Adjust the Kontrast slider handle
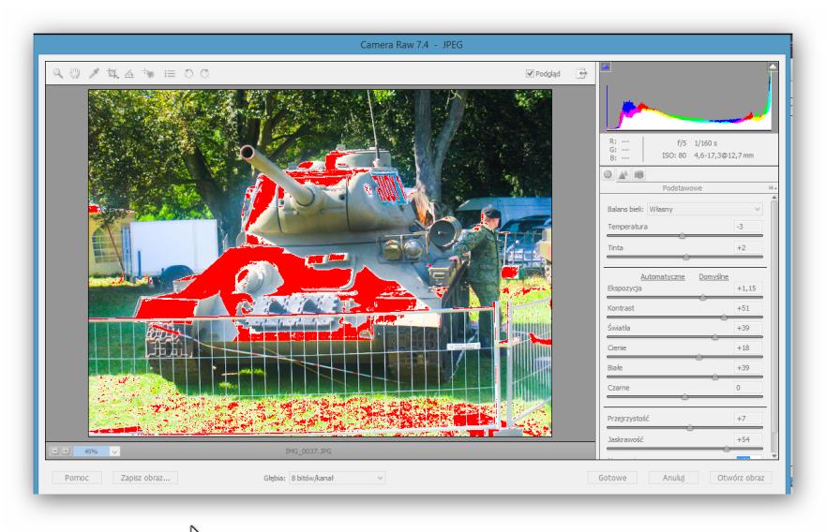Viewport: 826px width, 532px height. click(724, 318)
